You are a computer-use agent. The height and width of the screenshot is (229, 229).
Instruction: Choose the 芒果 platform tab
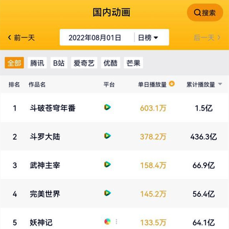[x=133, y=63]
